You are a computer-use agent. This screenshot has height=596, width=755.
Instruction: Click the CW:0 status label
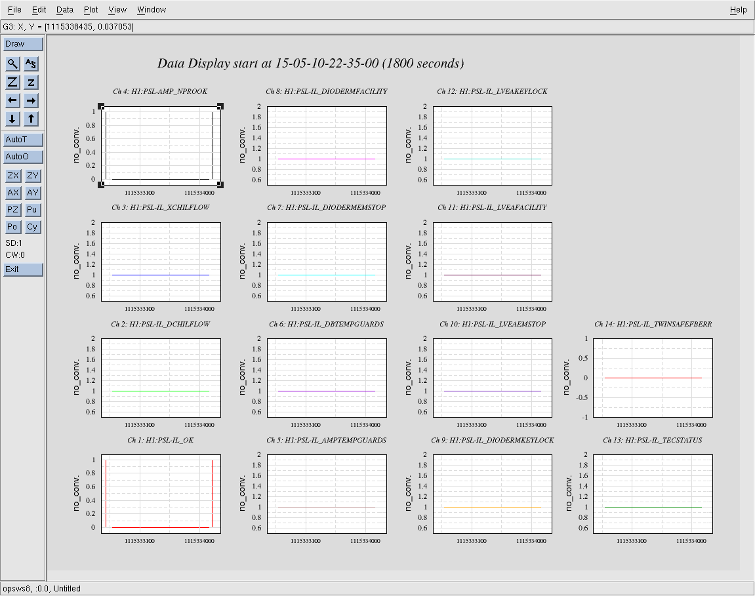coord(15,255)
